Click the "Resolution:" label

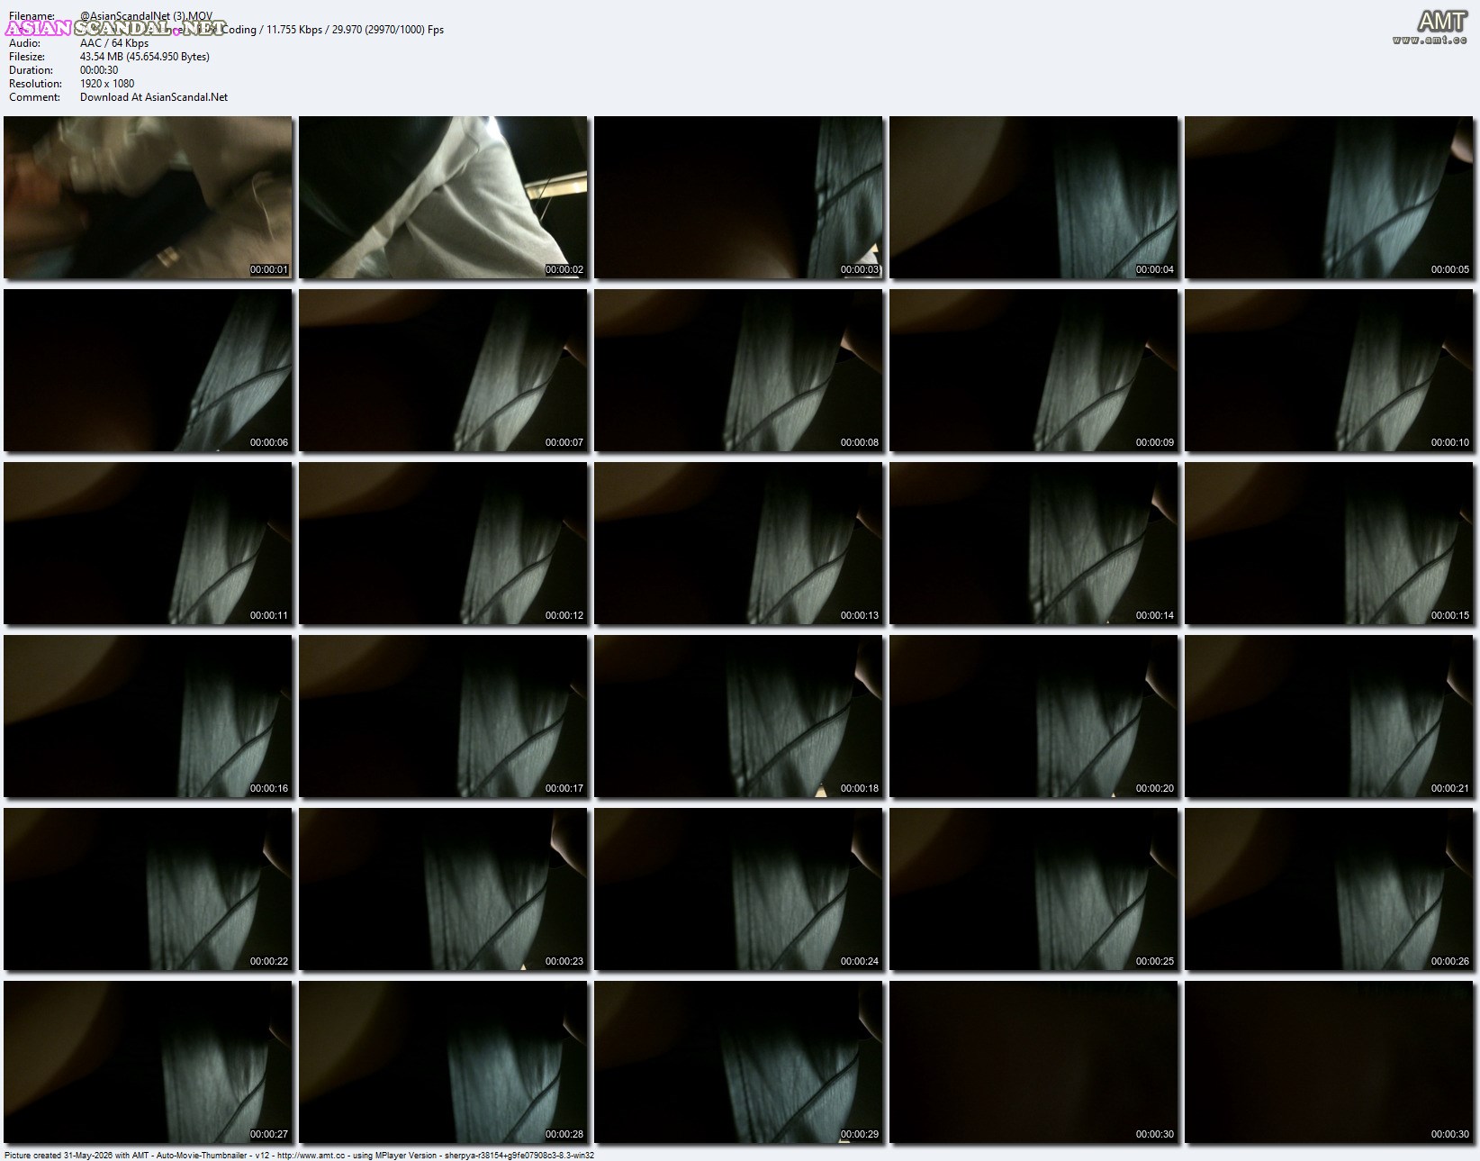tap(35, 84)
